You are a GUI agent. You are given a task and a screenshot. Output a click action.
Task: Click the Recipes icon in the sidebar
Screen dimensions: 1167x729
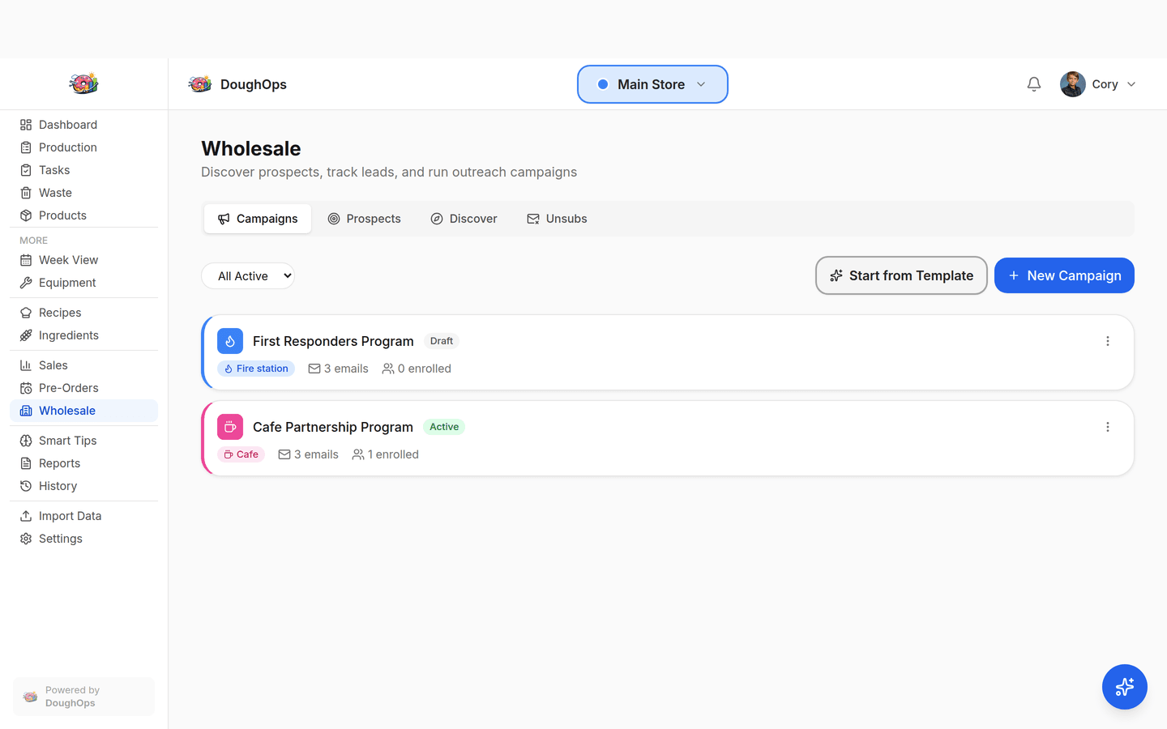pos(25,312)
